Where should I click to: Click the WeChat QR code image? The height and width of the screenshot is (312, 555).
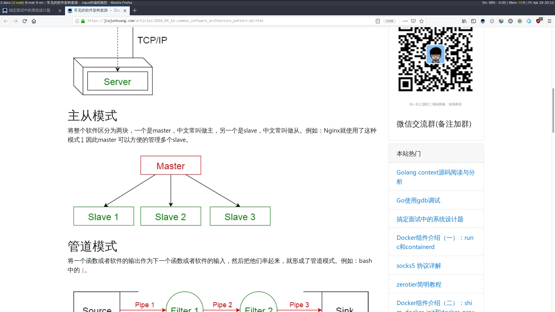[435, 60]
